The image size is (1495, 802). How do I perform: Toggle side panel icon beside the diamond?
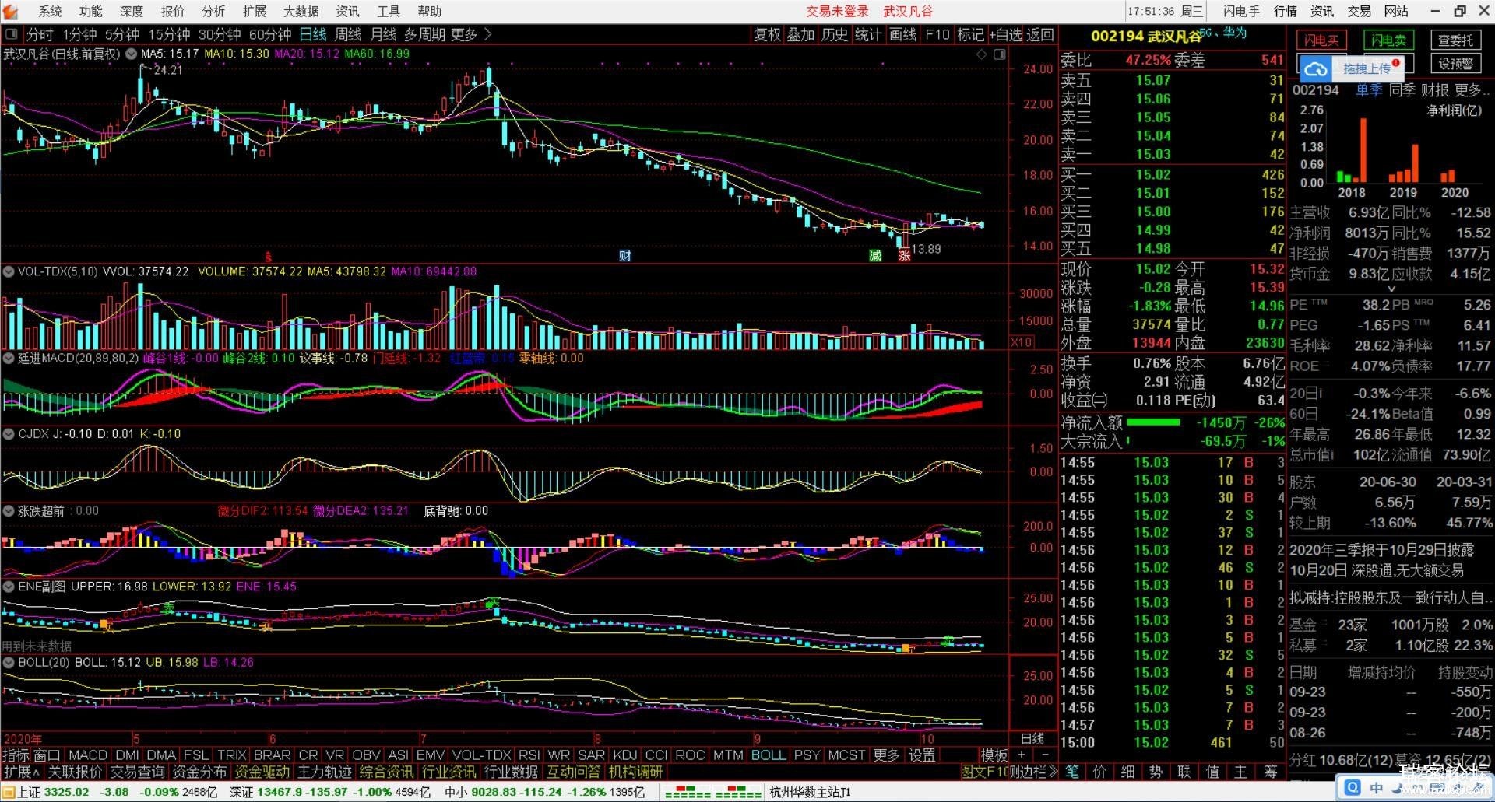(x=1000, y=54)
